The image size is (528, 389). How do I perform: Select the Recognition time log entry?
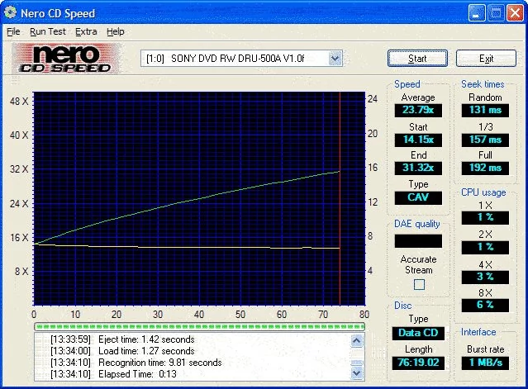pyautogui.click(x=136, y=363)
